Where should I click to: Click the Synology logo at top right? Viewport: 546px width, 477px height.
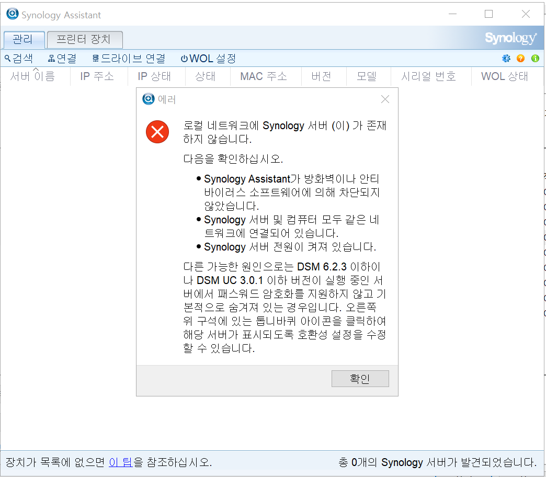coord(510,38)
